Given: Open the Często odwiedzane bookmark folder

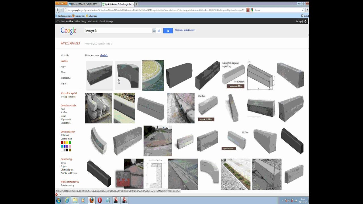Looking at the screenshot, I should point(64,16).
